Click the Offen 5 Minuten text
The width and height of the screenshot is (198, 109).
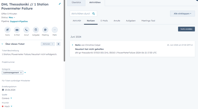9,14
